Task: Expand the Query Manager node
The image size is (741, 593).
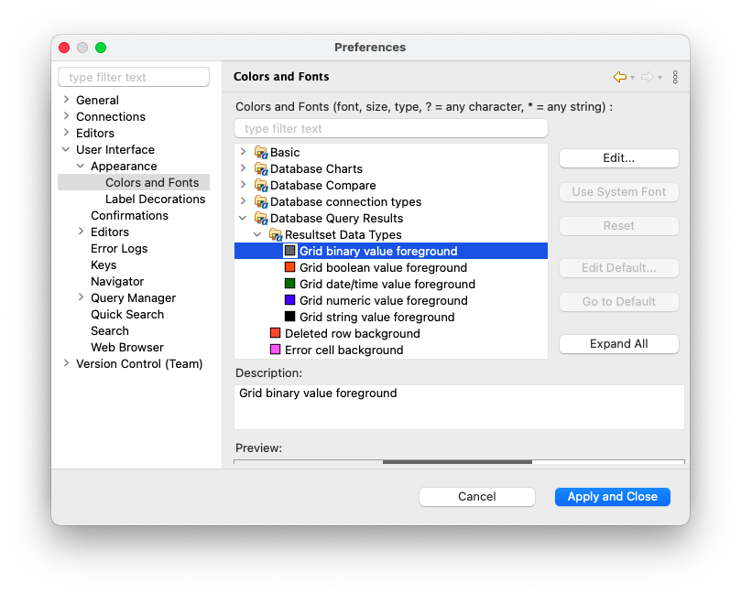Action: [81, 297]
